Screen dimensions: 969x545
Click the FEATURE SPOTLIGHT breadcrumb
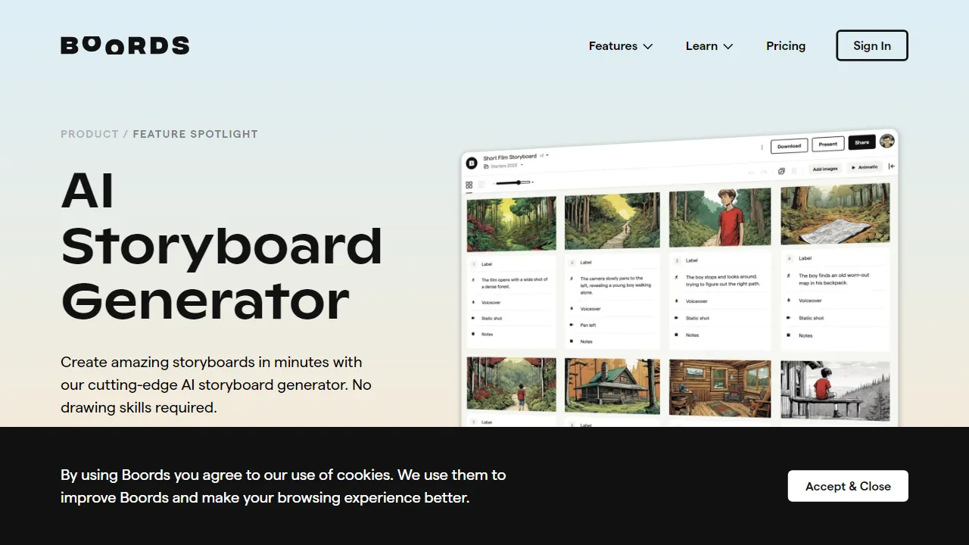(195, 134)
